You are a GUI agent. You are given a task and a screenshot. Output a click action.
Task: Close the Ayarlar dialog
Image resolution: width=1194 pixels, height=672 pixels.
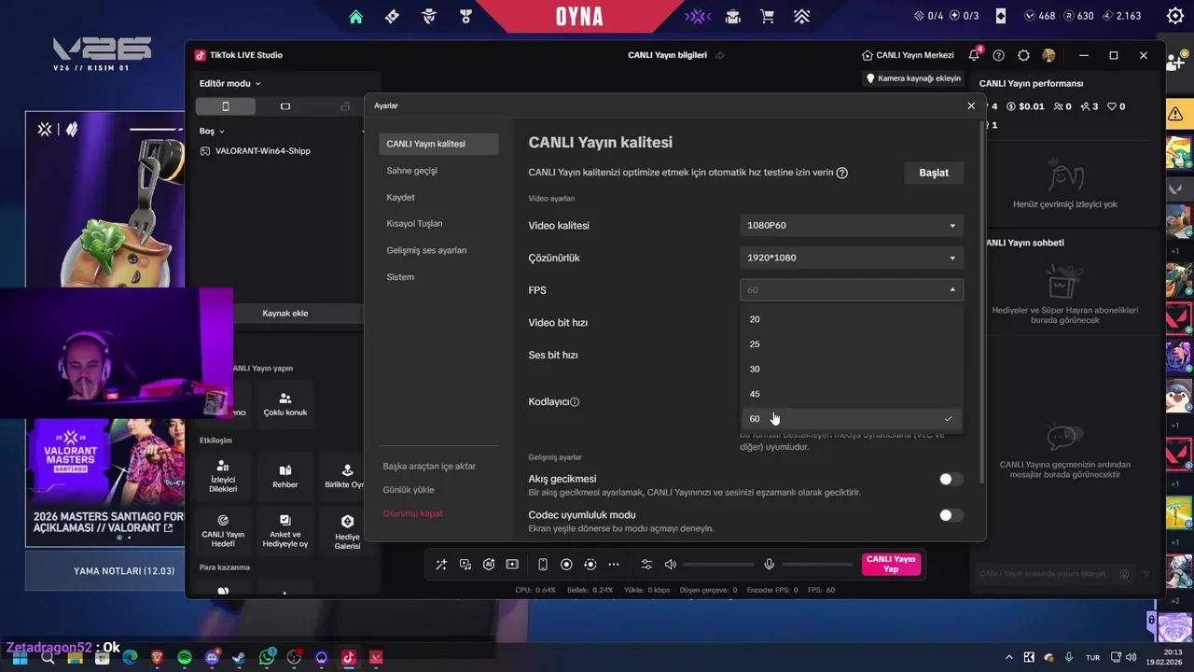971,105
